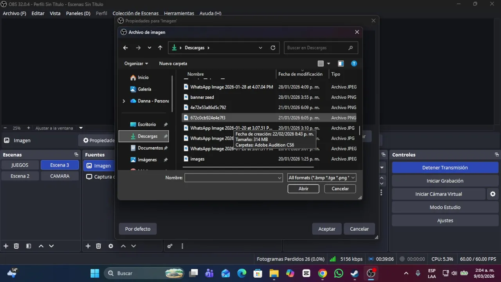The image size is (501, 282).
Task: Move source down in Fuentes panel
Action: point(133,246)
